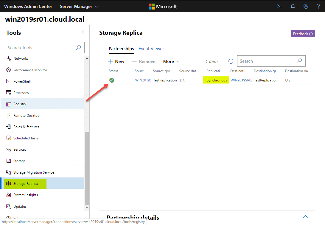The height and width of the screenshot is (225, 325).
Task: Select the Partnerships tab
Action: [121, 49]
